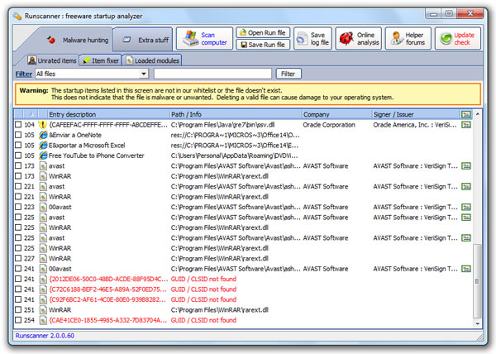Click the Filter button
Image resolution: width=496 pixels, height=354 pixels.
click(289, 74)
